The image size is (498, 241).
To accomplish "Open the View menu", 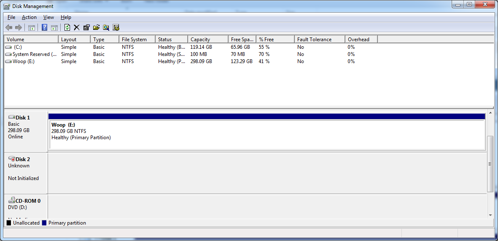I will pyautogui.click(x=48, y=17).
